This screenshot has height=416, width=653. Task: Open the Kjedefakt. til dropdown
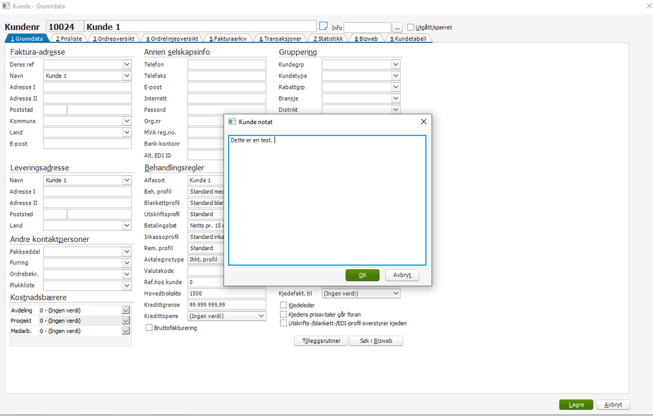point(395,293)
